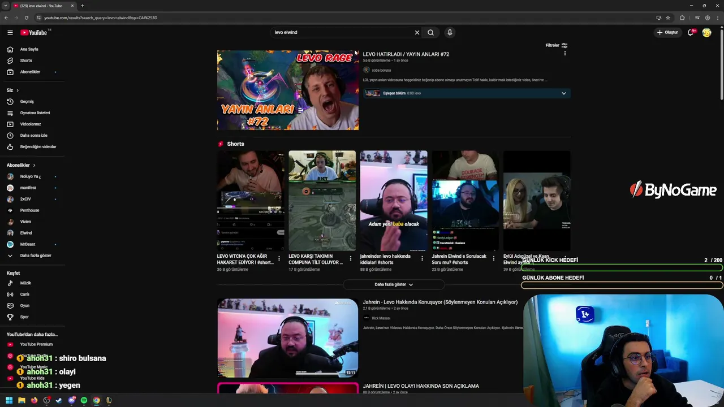Open options menu for the jahreinden levo hakkında short
724x407 pixels.
tap(421, 258)
